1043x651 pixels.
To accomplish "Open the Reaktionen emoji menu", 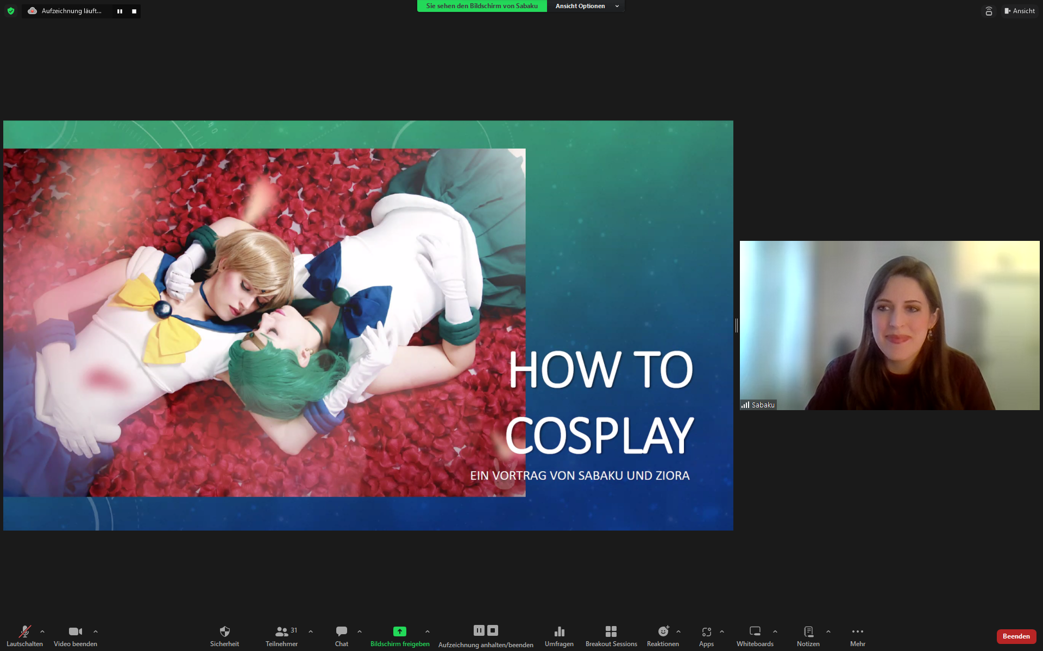I will pos(663,636).
